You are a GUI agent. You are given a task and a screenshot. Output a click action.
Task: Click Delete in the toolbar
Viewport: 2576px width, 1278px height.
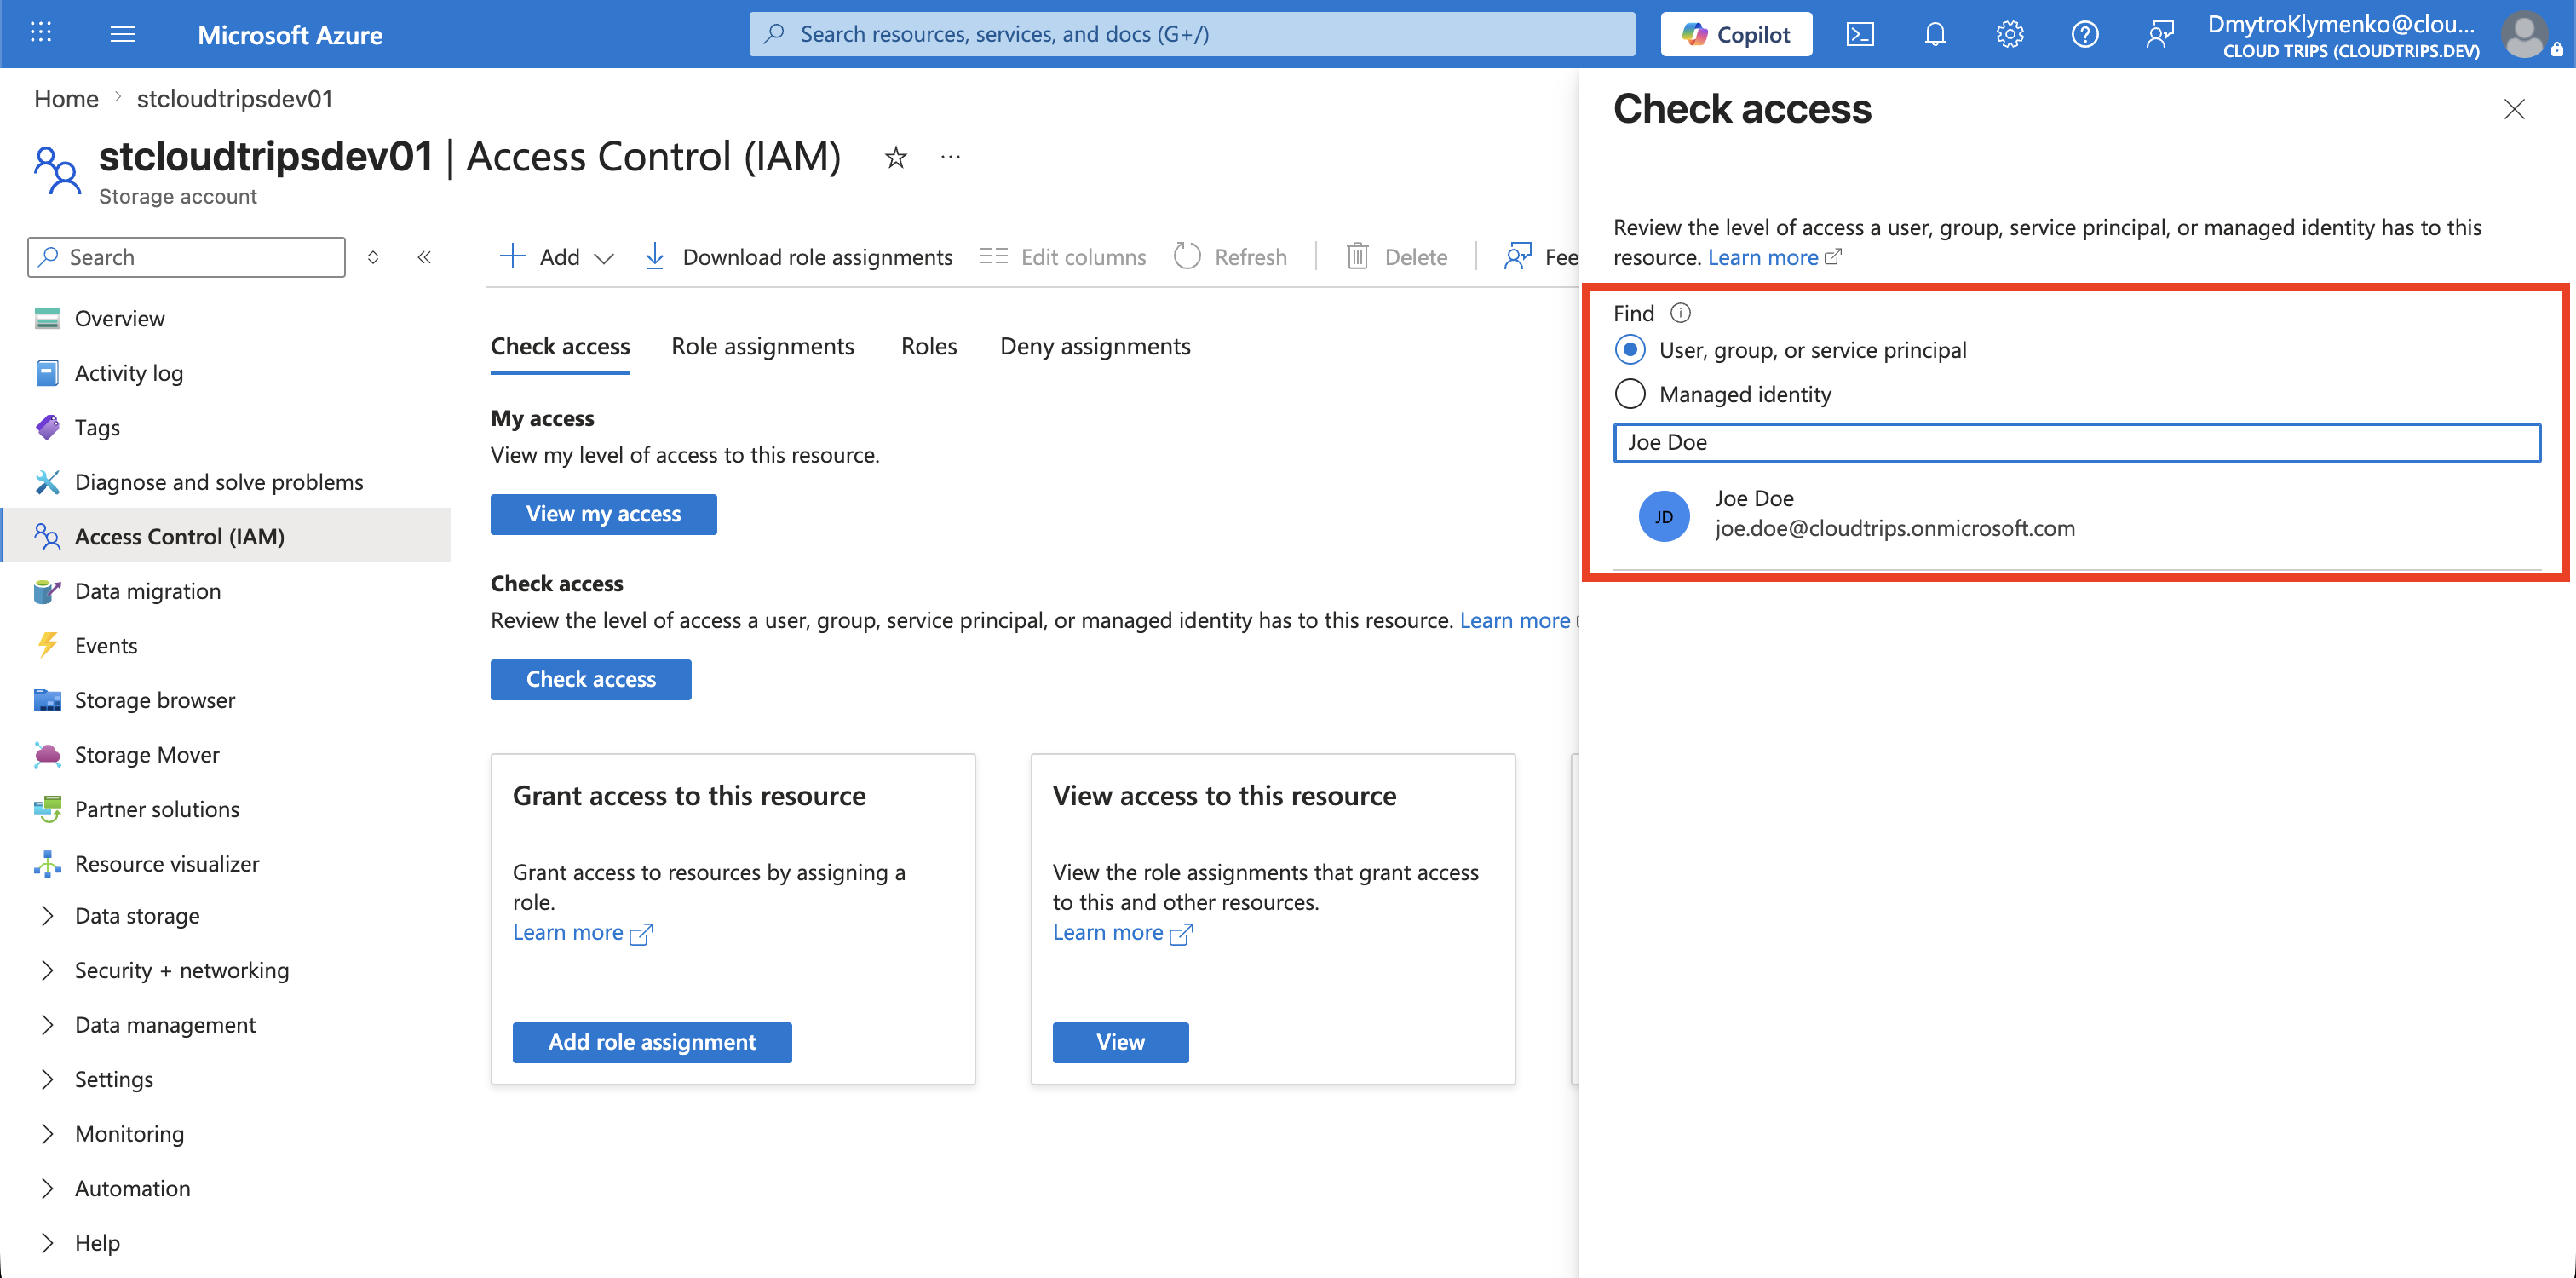1396,257
